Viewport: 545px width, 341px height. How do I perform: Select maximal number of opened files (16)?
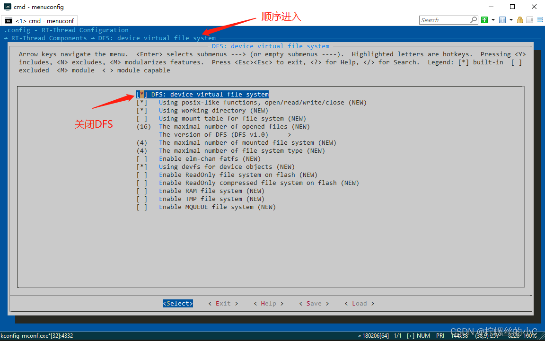coord(223,127)
